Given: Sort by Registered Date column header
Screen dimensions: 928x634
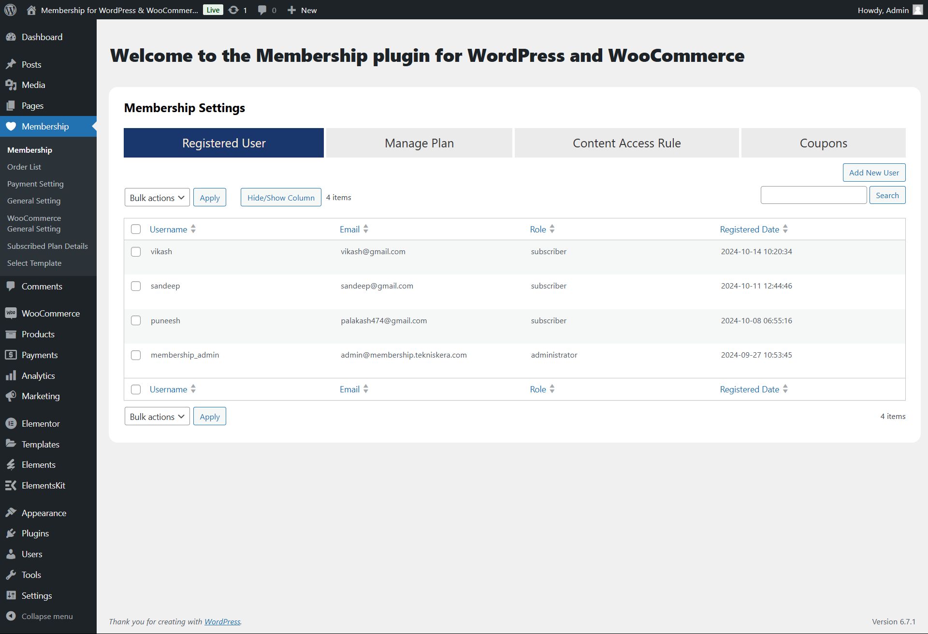Looking at the screenshot, I should tap(749, 229).
